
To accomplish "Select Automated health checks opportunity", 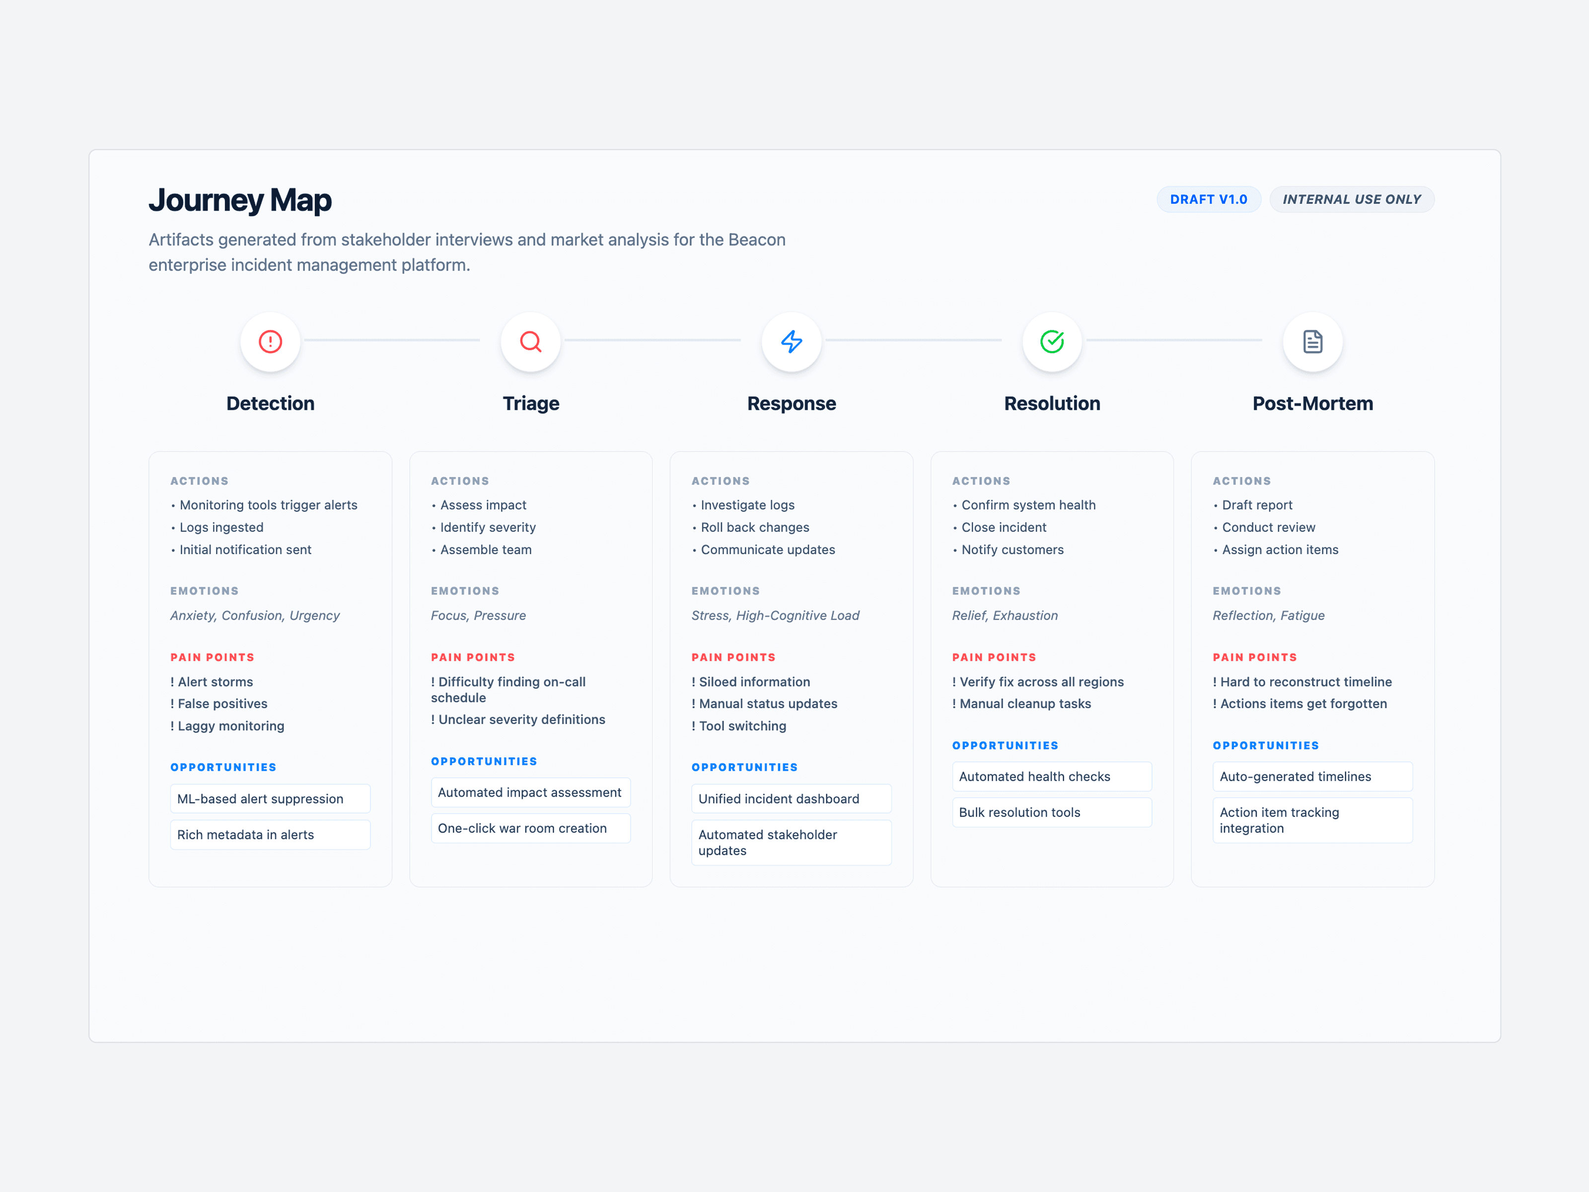I will point(1052,776).
